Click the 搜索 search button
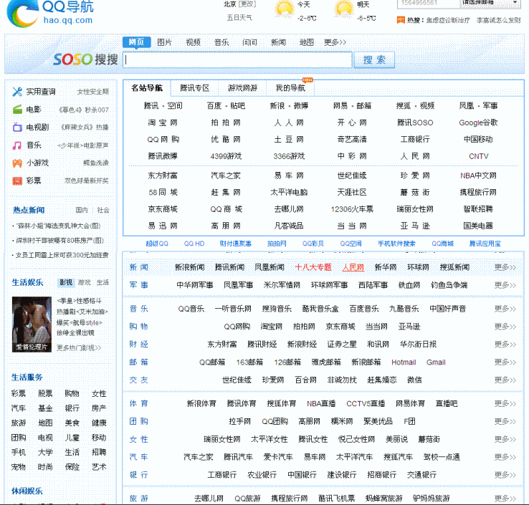529x505 pixels. 374,59
